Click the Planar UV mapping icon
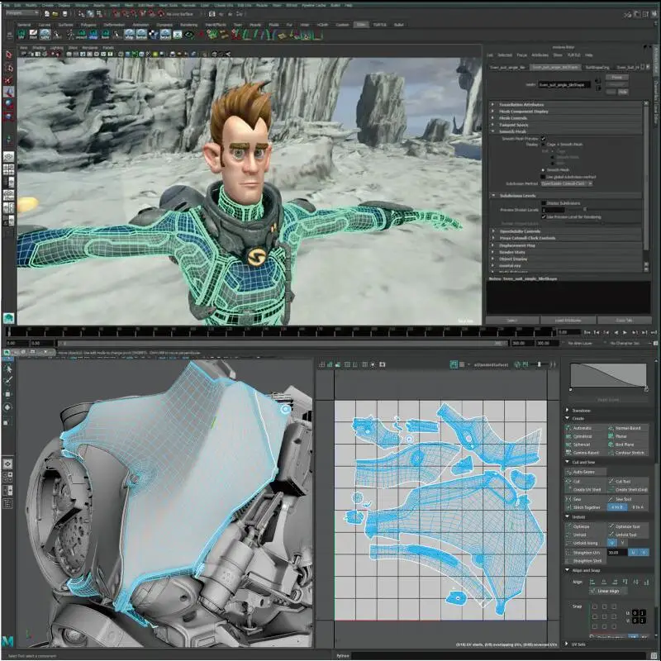The width and height of the screenshot is (661, 661). [x=611, y=436]
